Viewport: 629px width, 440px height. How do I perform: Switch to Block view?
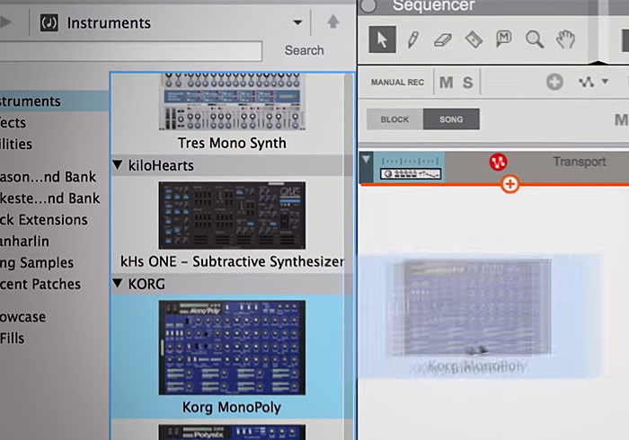click(394, 119)
